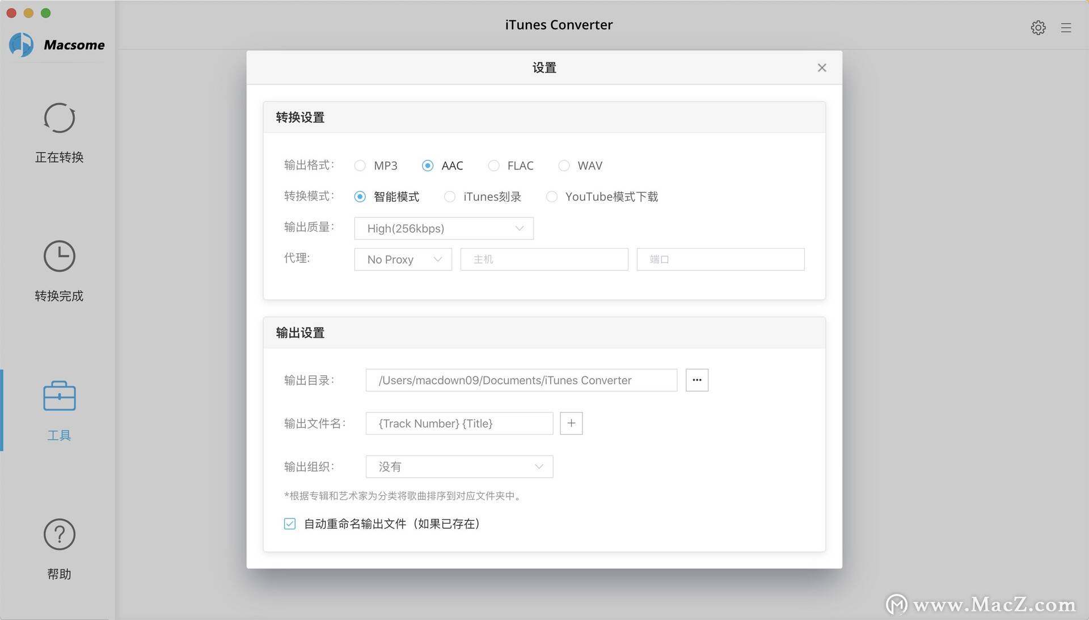Image resolution: width=1089 pixels, height=620 pixels.
Task: Click the 输出质量 label
Action: [x=309, y=227]
